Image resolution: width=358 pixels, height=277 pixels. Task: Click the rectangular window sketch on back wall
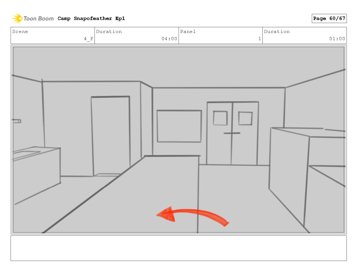click(x=179, y=126)
